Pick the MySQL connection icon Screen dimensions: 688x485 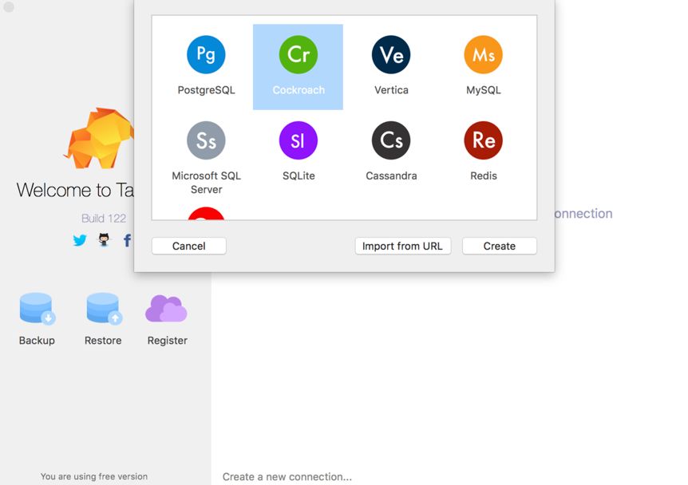[x=483, y=54]
